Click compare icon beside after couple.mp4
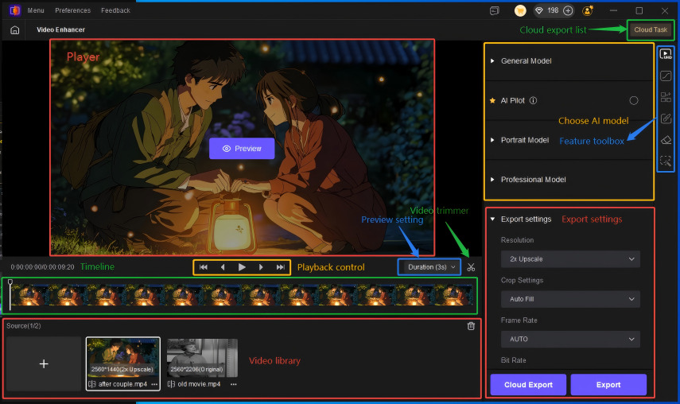Image resolution: width=680 pixels, height=404 pixels. point(92,384)
